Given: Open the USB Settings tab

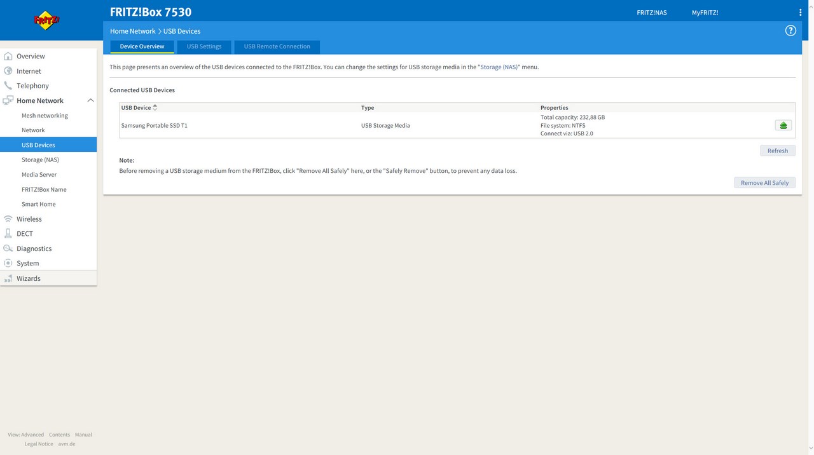Looking at the screenshot, I should coord(204,46).
